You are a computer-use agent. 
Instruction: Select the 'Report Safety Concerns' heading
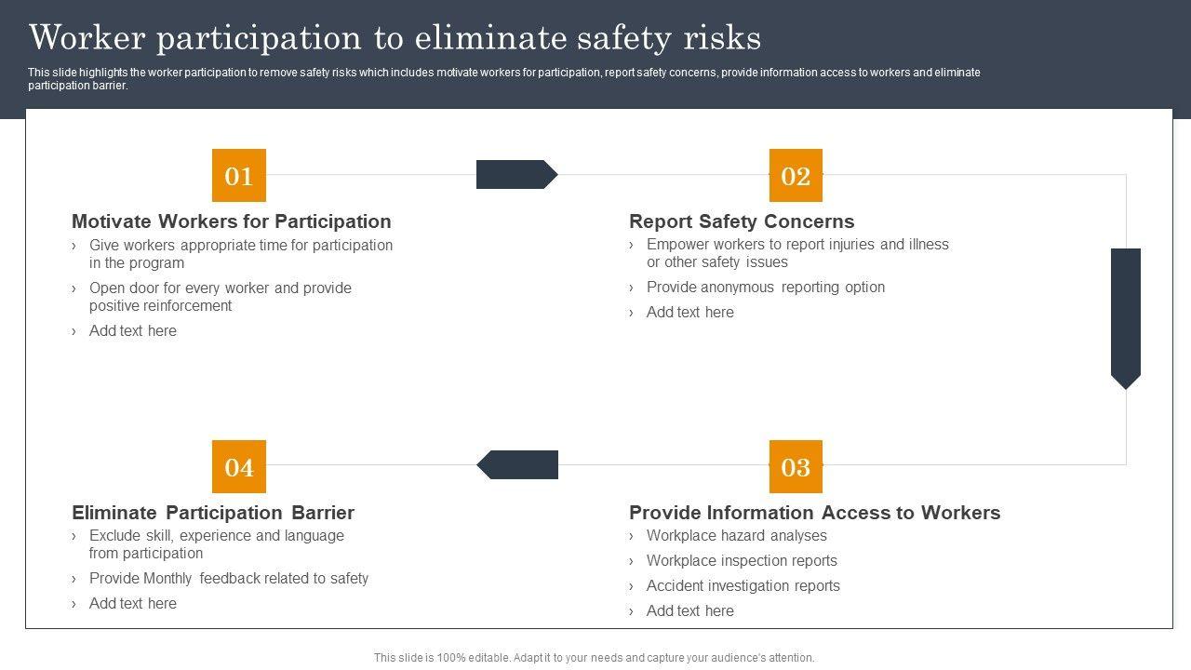(x=742, y=221)
